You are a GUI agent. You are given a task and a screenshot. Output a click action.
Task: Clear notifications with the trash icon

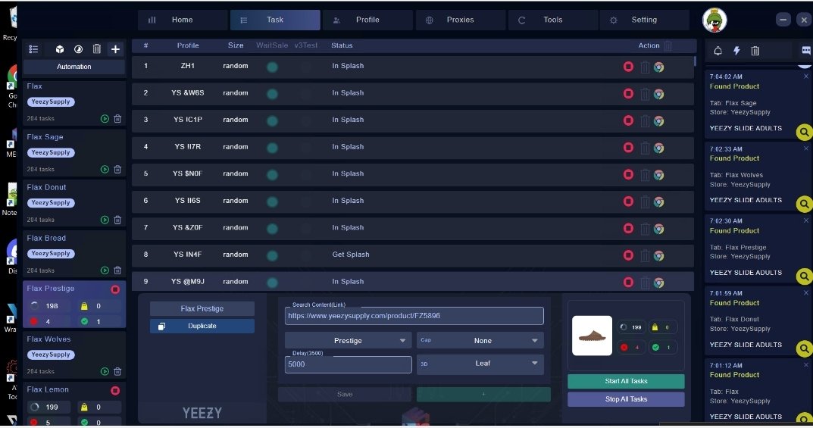point(755,51)
